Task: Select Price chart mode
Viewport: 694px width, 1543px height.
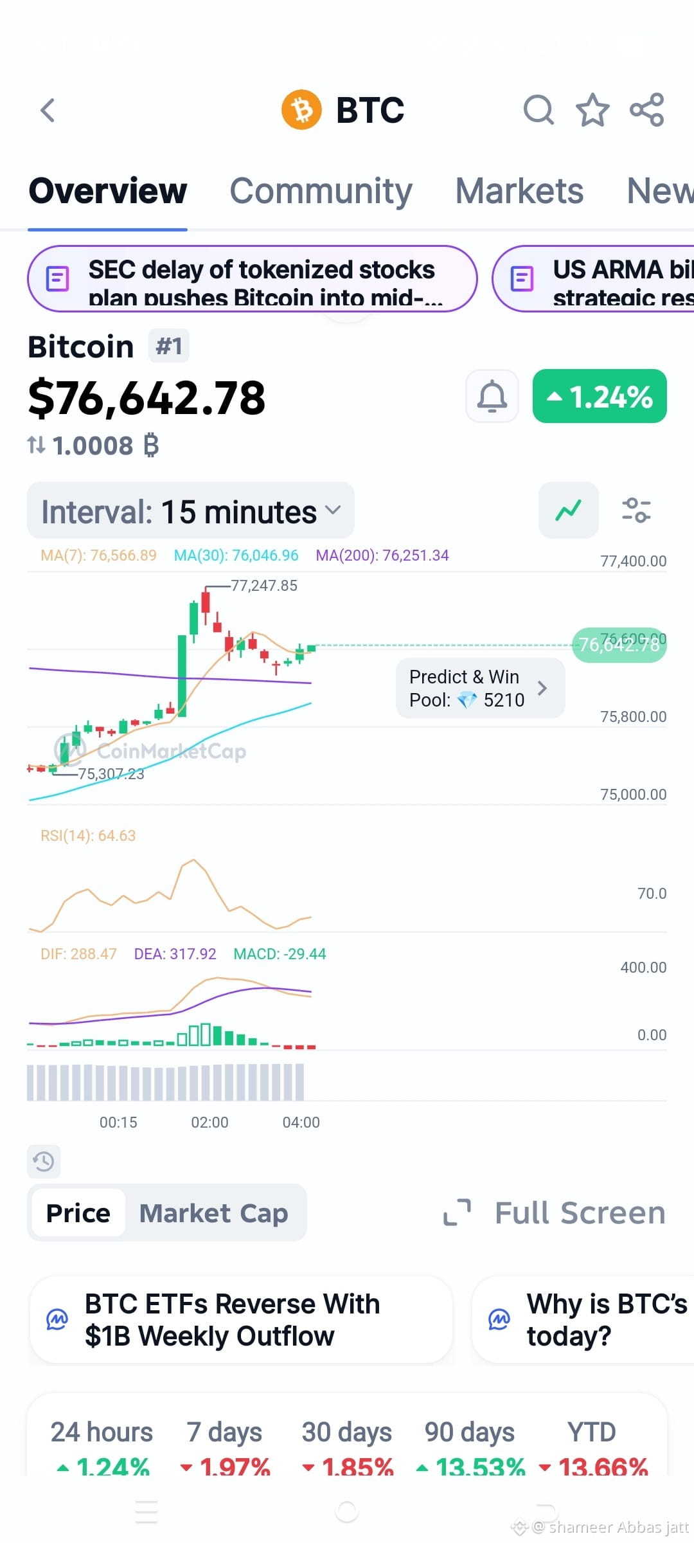Action: point(78,1213)
